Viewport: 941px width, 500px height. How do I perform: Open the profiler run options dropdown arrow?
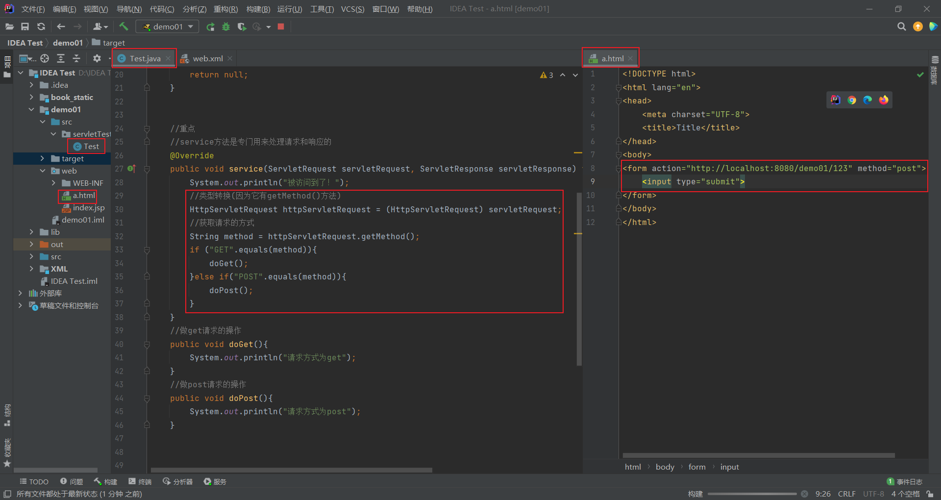click(x=269, y=27)
